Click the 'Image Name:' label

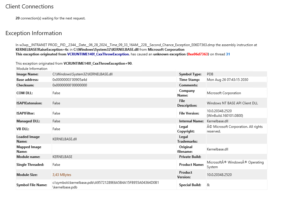28,74
